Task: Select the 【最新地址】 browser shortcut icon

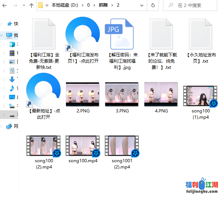Action: coord(43,90)
